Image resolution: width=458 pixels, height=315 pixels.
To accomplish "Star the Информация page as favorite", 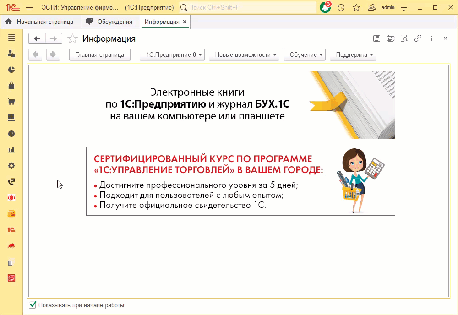I will tap(72, 38).
